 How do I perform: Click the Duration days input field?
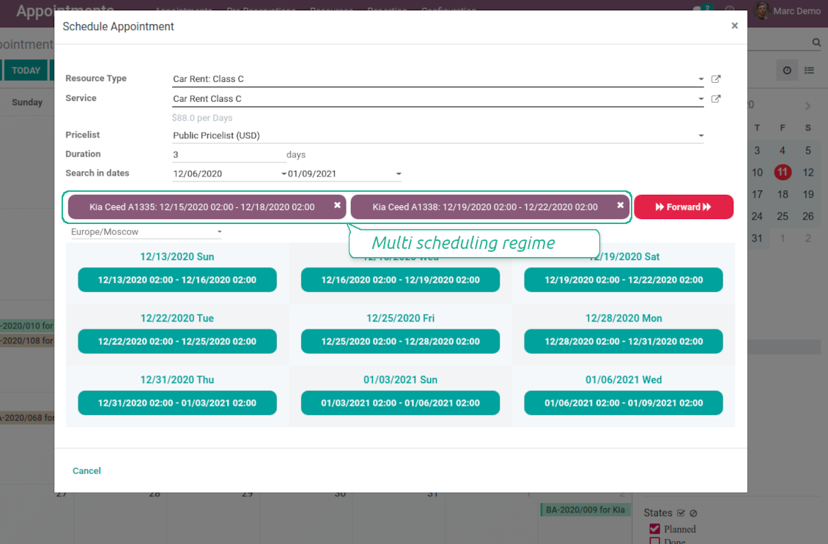(226, 154)
